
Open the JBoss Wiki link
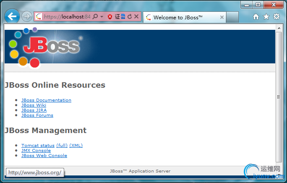34,105
